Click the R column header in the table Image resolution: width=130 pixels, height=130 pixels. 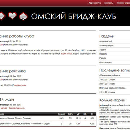(92, 114)
